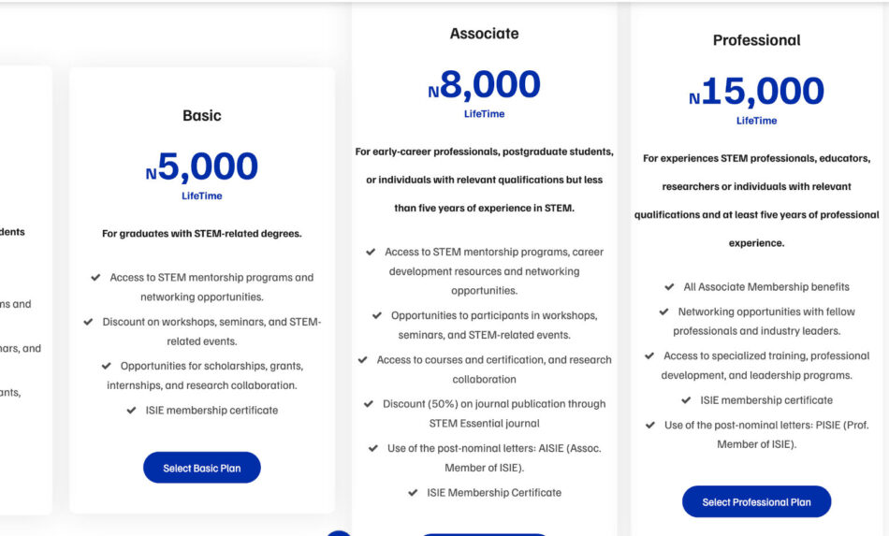The image size is (889, 536).
Task: Click checkmark beside Access to specialized training
Action: pyautogui.click(x=649, y=356)
